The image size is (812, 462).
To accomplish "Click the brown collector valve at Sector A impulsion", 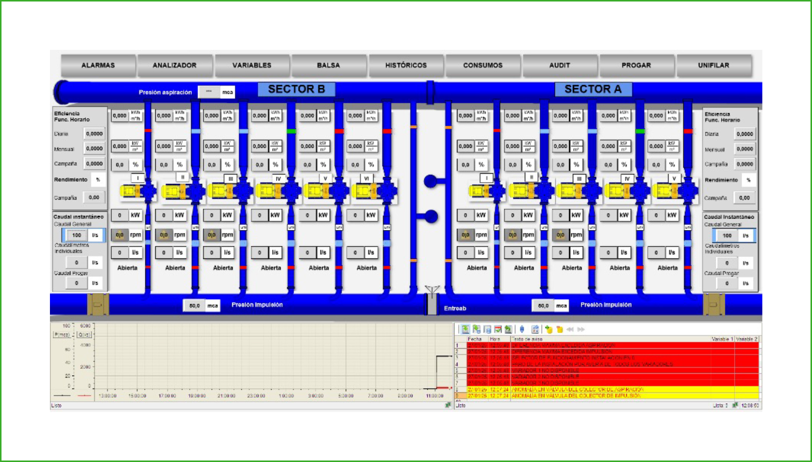I will [714, 304].
